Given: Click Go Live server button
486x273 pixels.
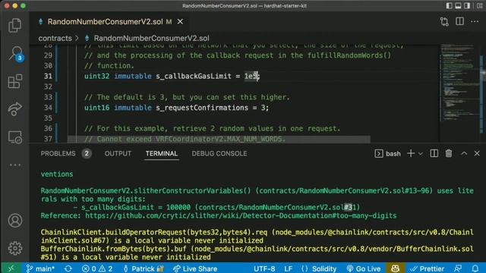Looking at the screenshot, I should pos(364,268).
